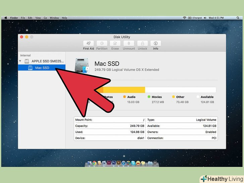This screenshot has width=244, height=183.
Task: Click the Connection 'PCI' cell
Action: click(214, 138)
